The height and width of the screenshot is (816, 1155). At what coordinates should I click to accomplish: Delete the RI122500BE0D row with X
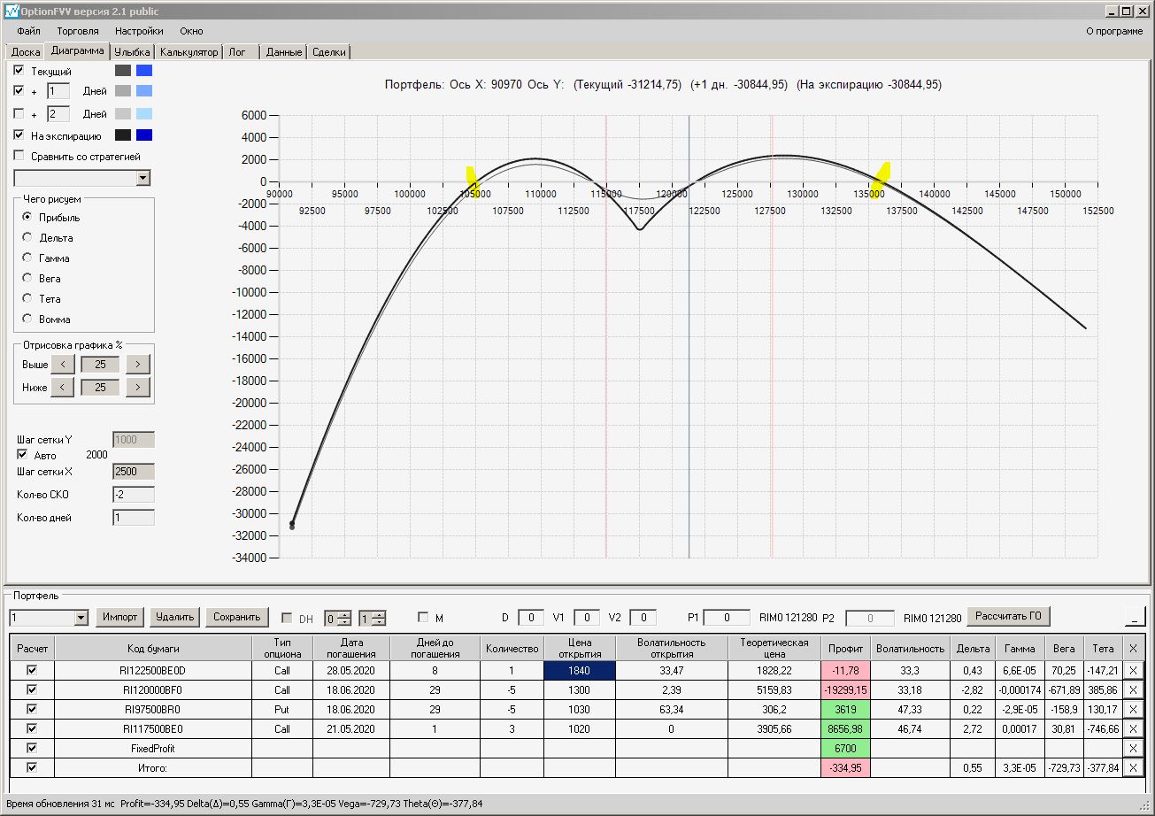1133,670
